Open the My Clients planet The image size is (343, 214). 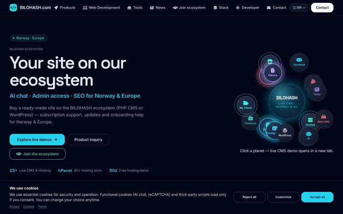tap(246, 105)
